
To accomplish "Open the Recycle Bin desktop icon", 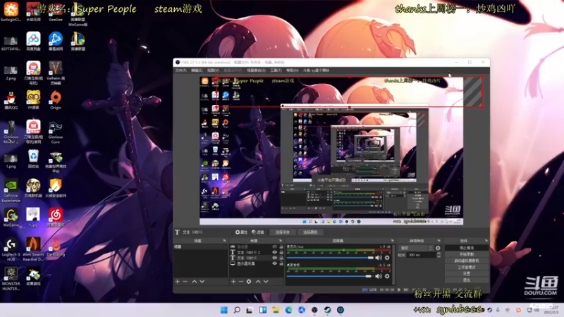I will (33, 159).
